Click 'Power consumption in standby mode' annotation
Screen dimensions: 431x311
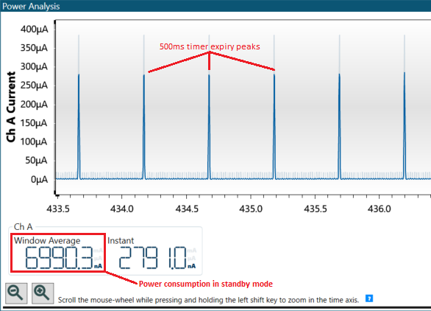point(206,284)
